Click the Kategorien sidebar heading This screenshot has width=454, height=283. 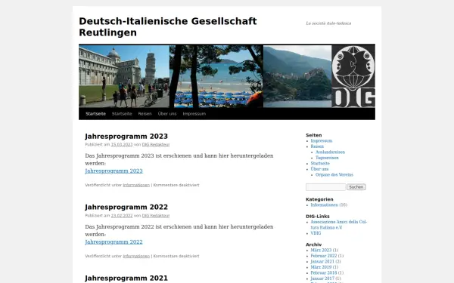tap(319, 199)
